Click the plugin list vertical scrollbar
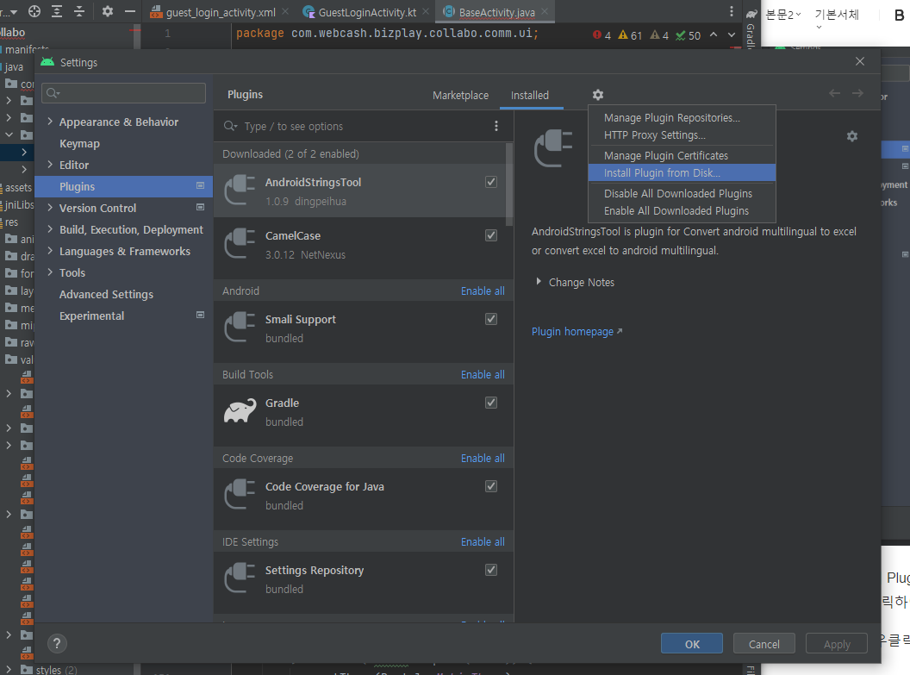The image size is (910, 675). [x=509, y=184]
